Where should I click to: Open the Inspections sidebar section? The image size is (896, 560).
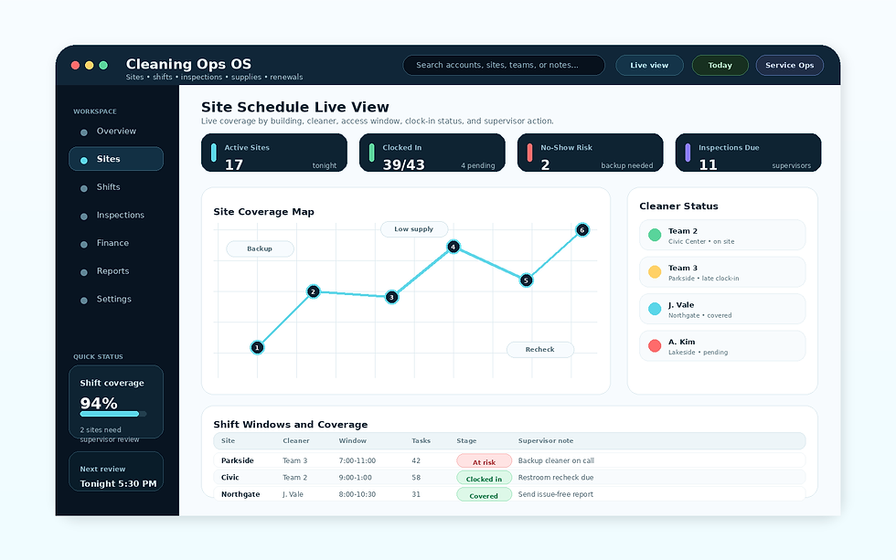point(116,216)
